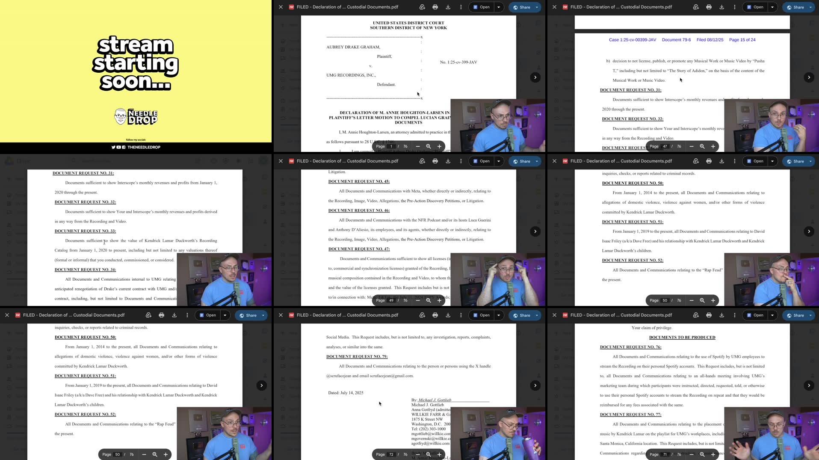Viewport: 819px width, 460px height.
Task: Add to Drive in page 72 viewer
Action: [422, 315]
